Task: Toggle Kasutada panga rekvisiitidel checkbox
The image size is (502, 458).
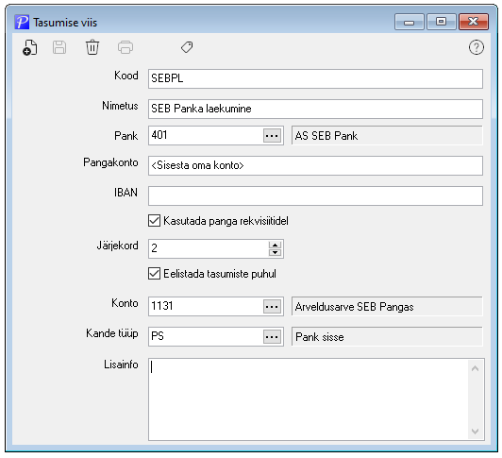Action: point(154,221)
